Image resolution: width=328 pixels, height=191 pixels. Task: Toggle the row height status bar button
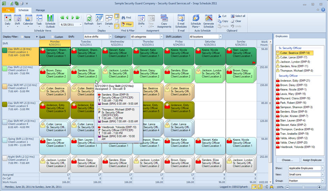(x=266, y=187)
